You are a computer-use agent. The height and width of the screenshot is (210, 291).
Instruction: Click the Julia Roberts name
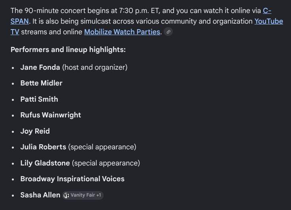coord(43,147)
